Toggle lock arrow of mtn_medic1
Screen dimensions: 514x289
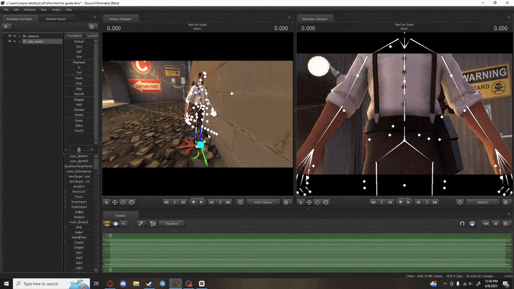pyautogui.click(x=14, y=42)
